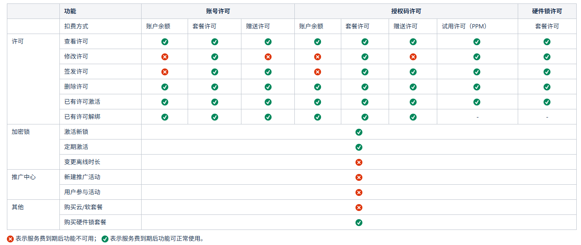Click red cross for 修改许可 under 授权码许可 账户余额
The width and height of the screenshot is (581, 245).
[318, 57]
